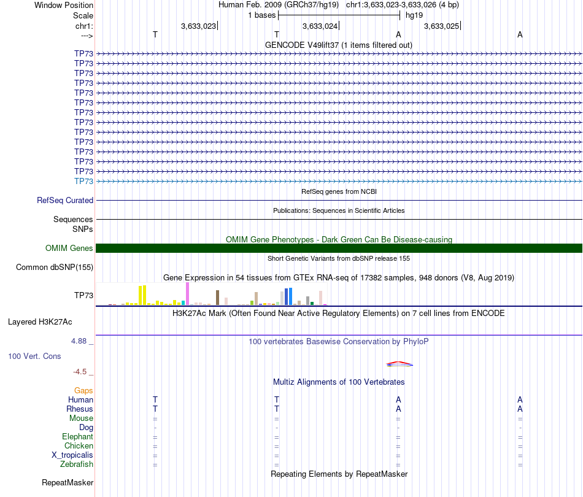Click the SNPs track label
583x497 pixels.
pos(83,229)
